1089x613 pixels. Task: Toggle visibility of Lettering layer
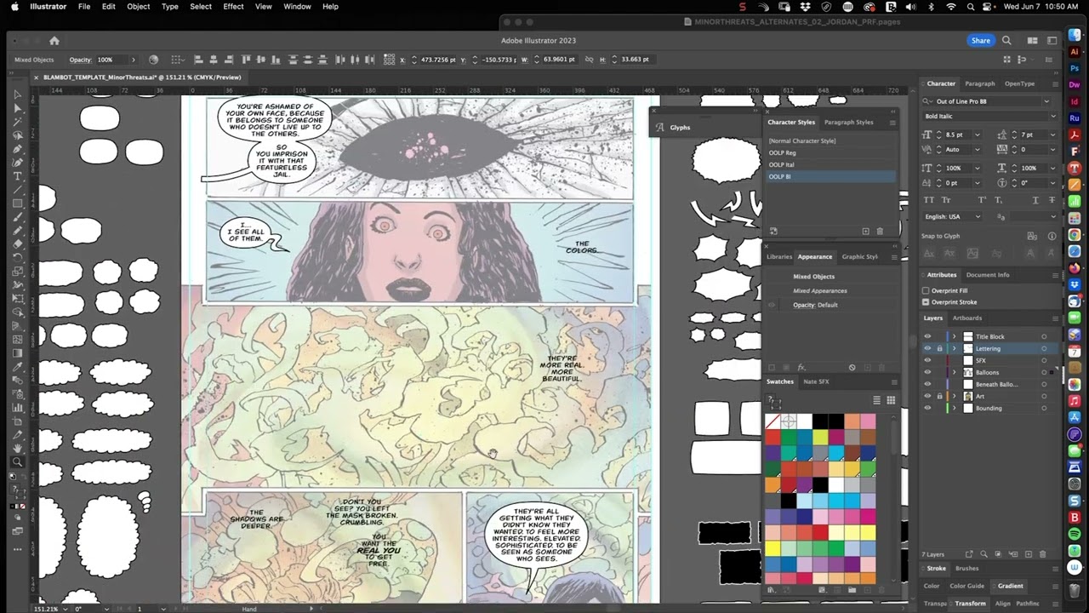click(x=927, y=348)
